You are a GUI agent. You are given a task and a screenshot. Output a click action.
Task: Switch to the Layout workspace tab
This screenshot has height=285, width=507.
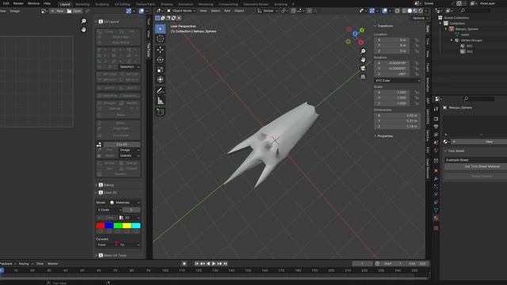[x=65, y=4]
